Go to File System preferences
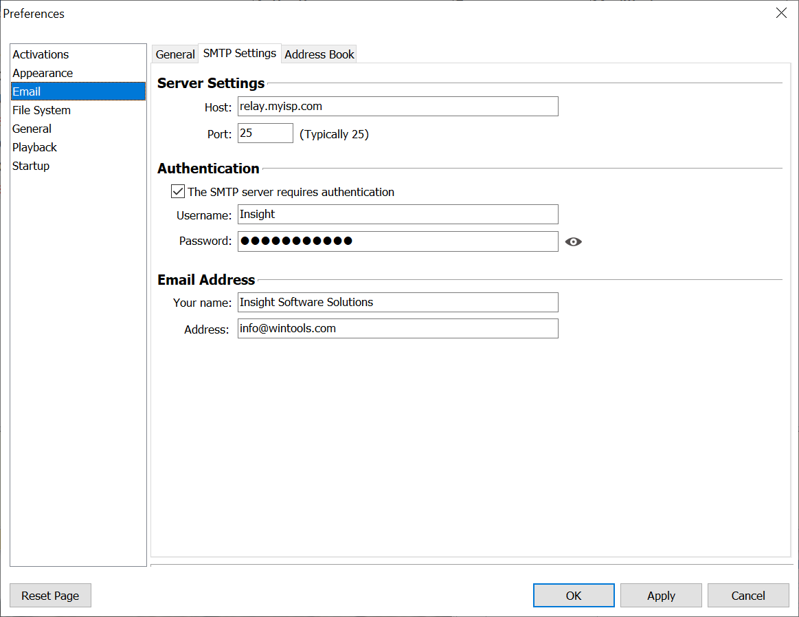Screen dimensions: 799x617 (x=41, y=110)
